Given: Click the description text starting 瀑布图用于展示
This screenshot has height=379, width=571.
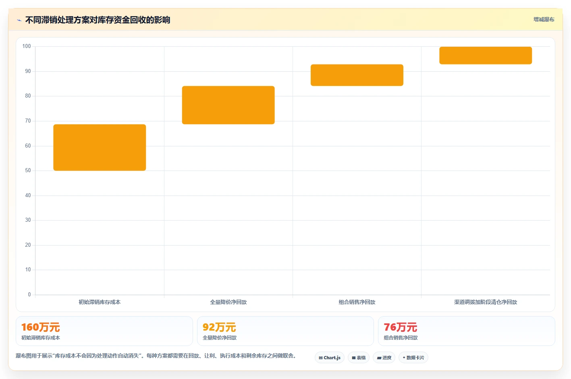Looking at the screenshot, I should [x=157, y=356].
